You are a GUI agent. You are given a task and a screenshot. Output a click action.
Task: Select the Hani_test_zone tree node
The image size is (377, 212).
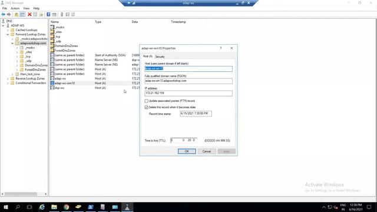[x=30, y=74]
